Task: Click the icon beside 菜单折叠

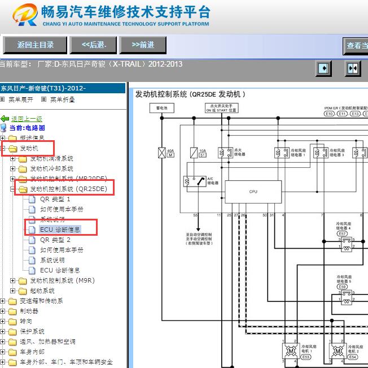Action: point(43,99)
